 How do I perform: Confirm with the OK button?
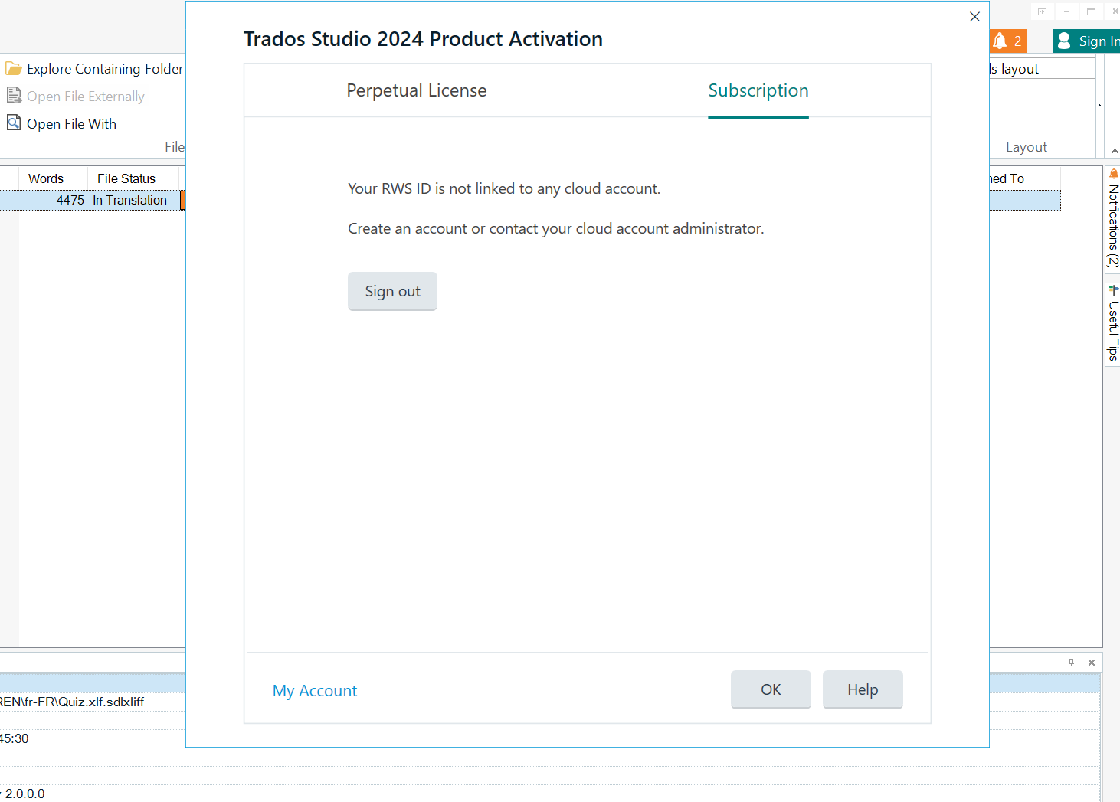click(x=771, y=689)
